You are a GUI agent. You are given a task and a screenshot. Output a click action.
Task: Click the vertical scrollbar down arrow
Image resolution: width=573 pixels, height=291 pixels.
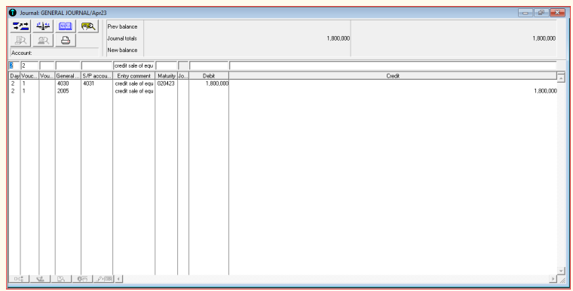[x=561, y=271]
